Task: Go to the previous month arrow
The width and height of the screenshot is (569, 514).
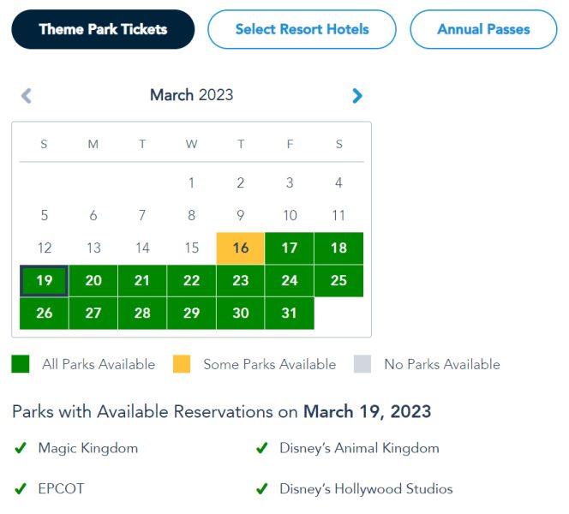Action: click(27, 95)
